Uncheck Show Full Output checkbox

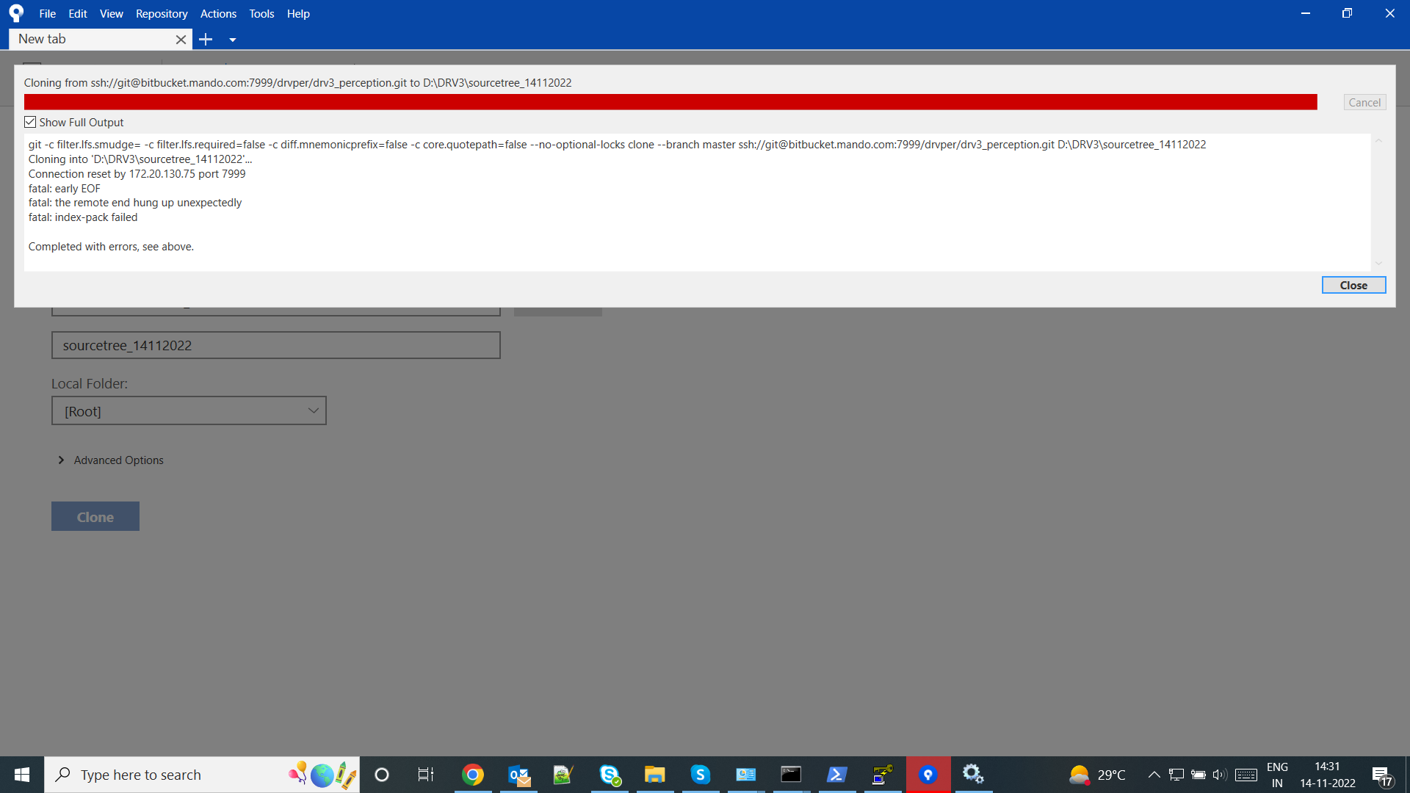tap(30, 122)
